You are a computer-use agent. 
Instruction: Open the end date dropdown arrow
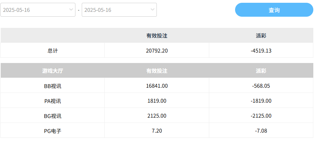click(152, 9)
